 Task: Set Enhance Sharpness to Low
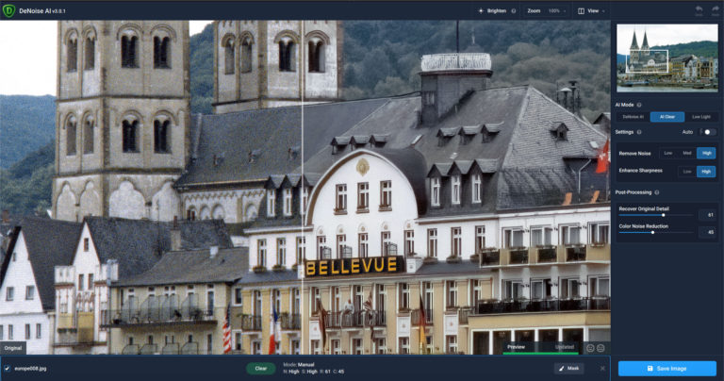click(x=686, y=172)
